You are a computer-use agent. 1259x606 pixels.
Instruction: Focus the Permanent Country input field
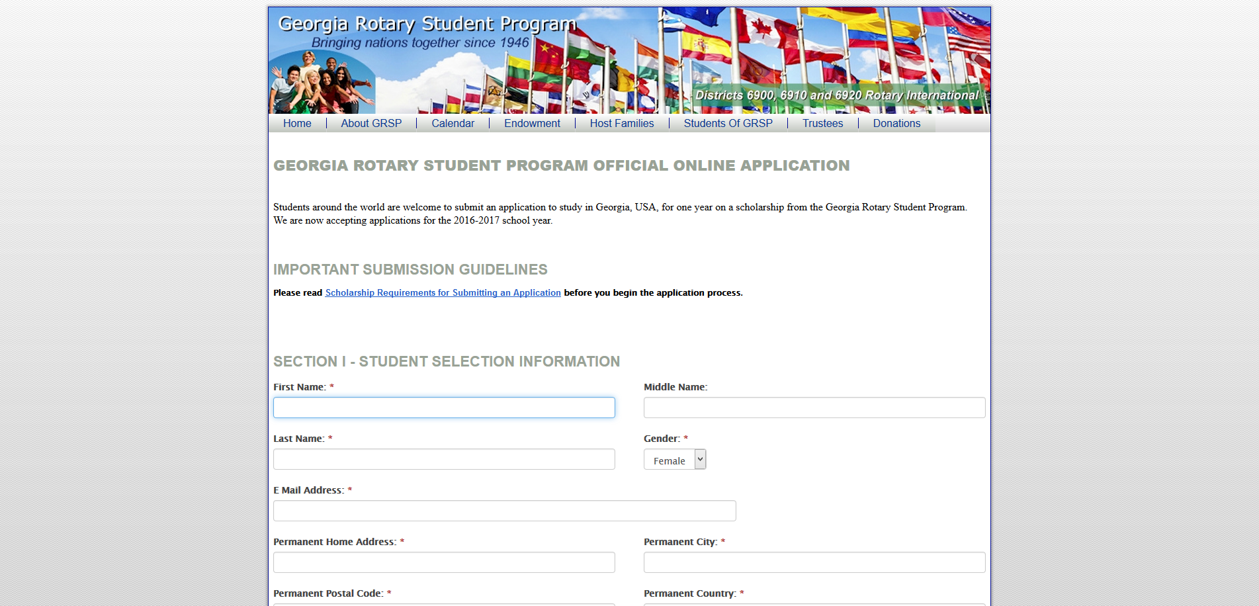(x=814, y=604)
